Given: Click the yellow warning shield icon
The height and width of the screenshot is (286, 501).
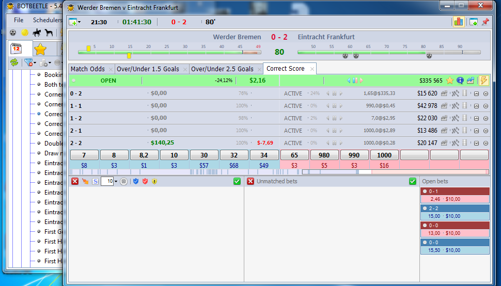Looking at the screenshot, I should (154, 181).
